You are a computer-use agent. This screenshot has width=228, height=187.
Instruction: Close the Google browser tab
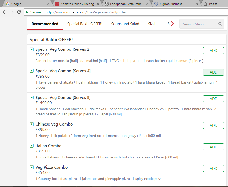(x=48, y=4)
